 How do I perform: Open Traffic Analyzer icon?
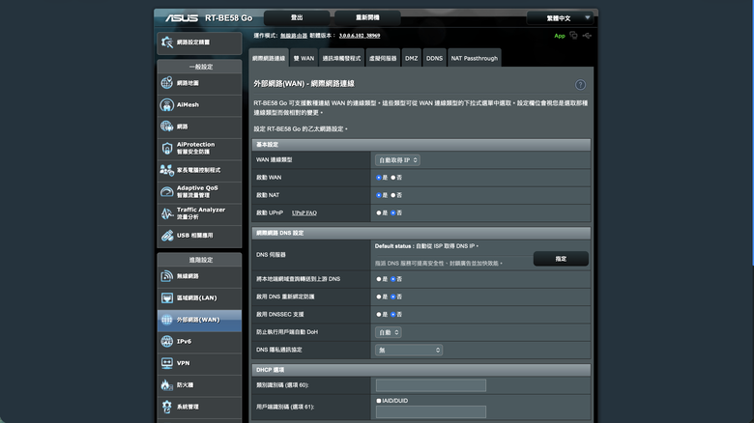pyautogui.click(x=167, y=213)
